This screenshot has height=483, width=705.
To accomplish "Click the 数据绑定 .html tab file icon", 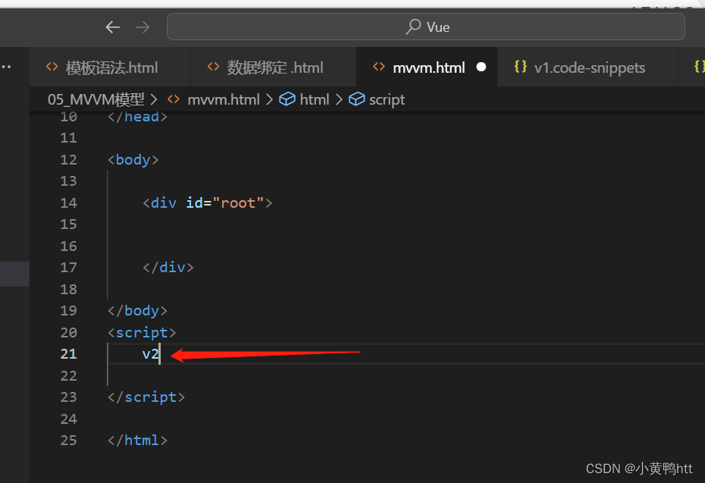I will tap(214, 67).
